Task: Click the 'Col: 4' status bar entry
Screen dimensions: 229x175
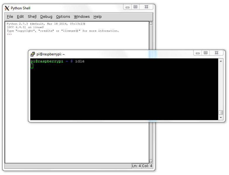Action: [x=147, y=166]
